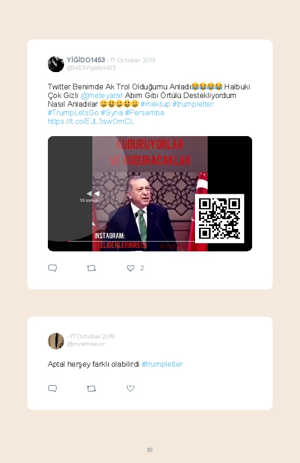Retweet the YİĞİDO1453 tweet

pyautogui.click(x=91, y=268)
